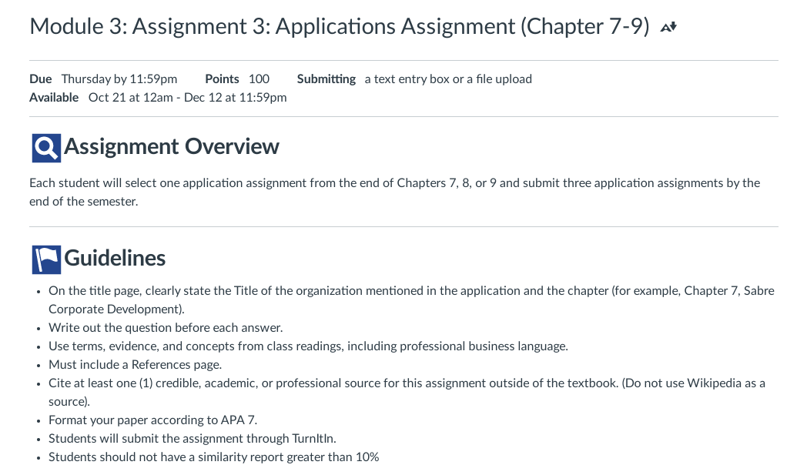This screenshot has height=465, width=807.
Task: Click the 'On the title page' guideline bullet
Action: [411, 300]
